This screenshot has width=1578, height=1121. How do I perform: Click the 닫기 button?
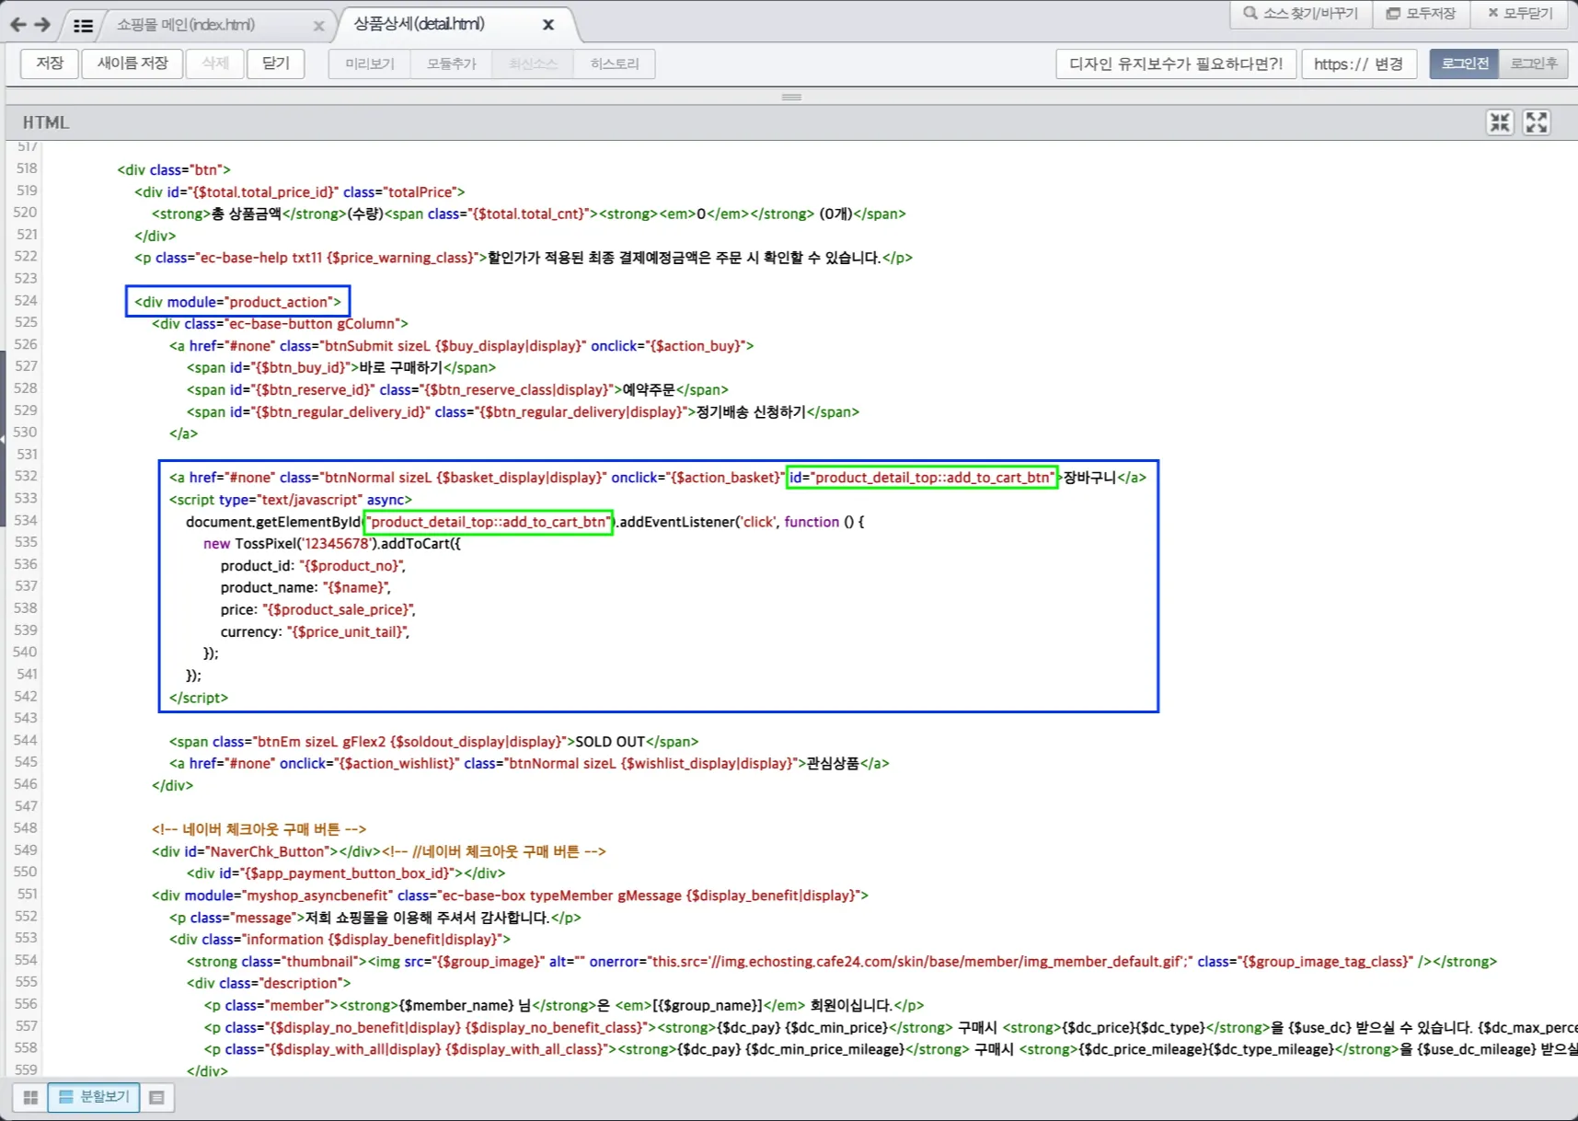[x=276, y=64]
